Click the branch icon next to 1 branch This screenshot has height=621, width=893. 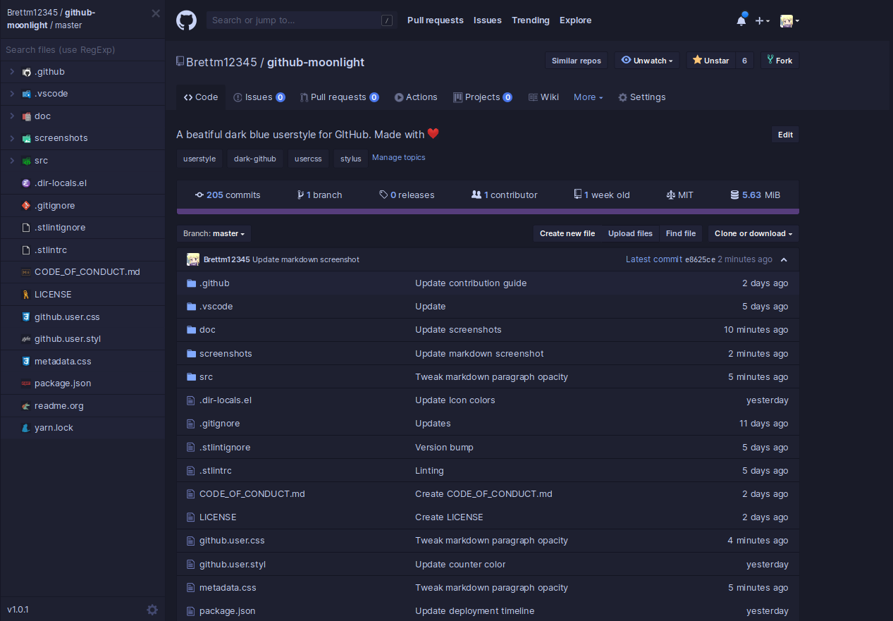point(300,195)
